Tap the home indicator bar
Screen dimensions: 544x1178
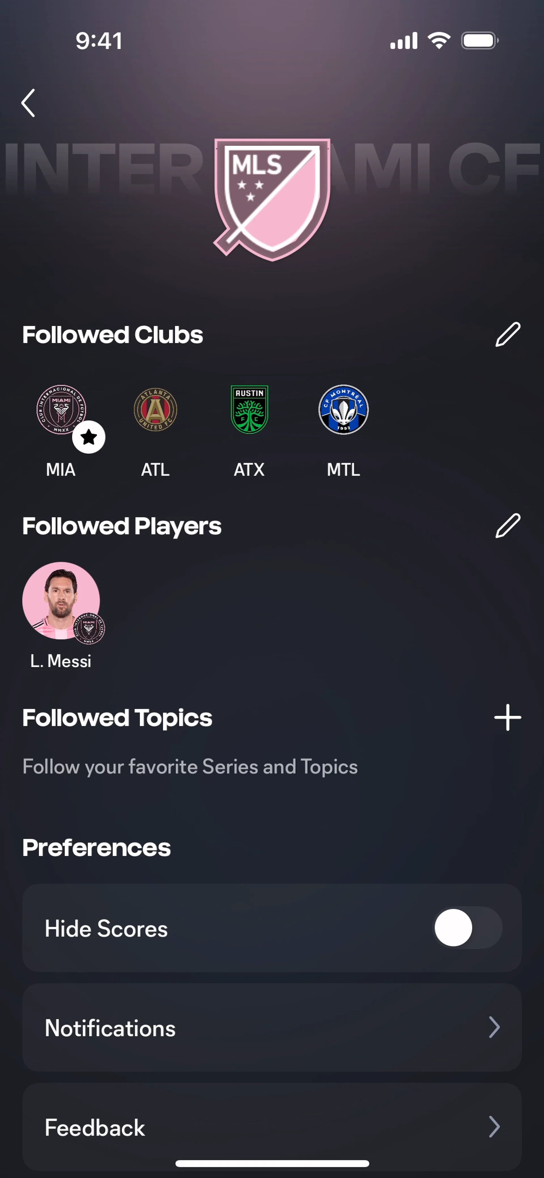click(272, 1163)
